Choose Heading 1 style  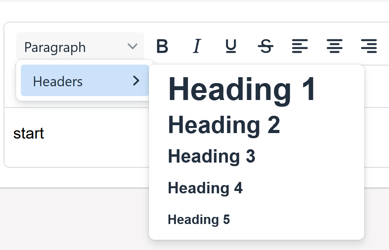[x=242, y=90]
